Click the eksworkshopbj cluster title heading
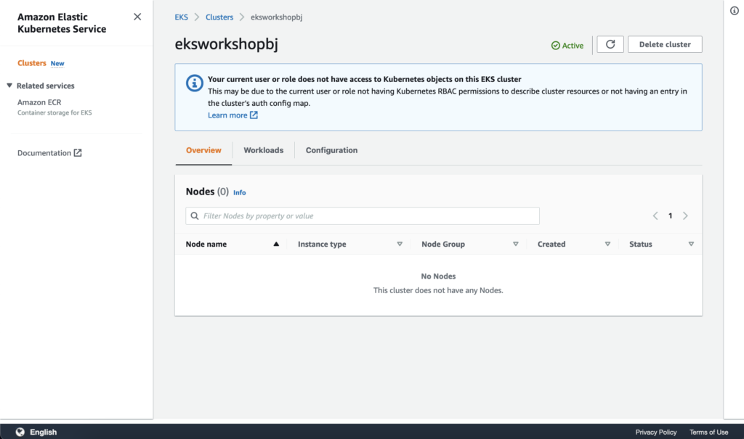This screenshot has height=439, width=744. (x=227, y=44)
